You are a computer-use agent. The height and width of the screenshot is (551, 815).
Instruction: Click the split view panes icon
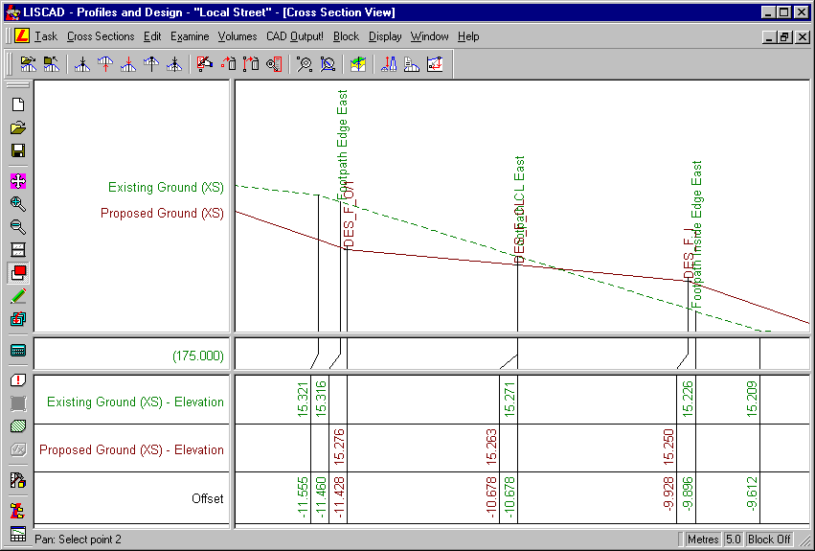pyautogui.click(x=18, y=250)
